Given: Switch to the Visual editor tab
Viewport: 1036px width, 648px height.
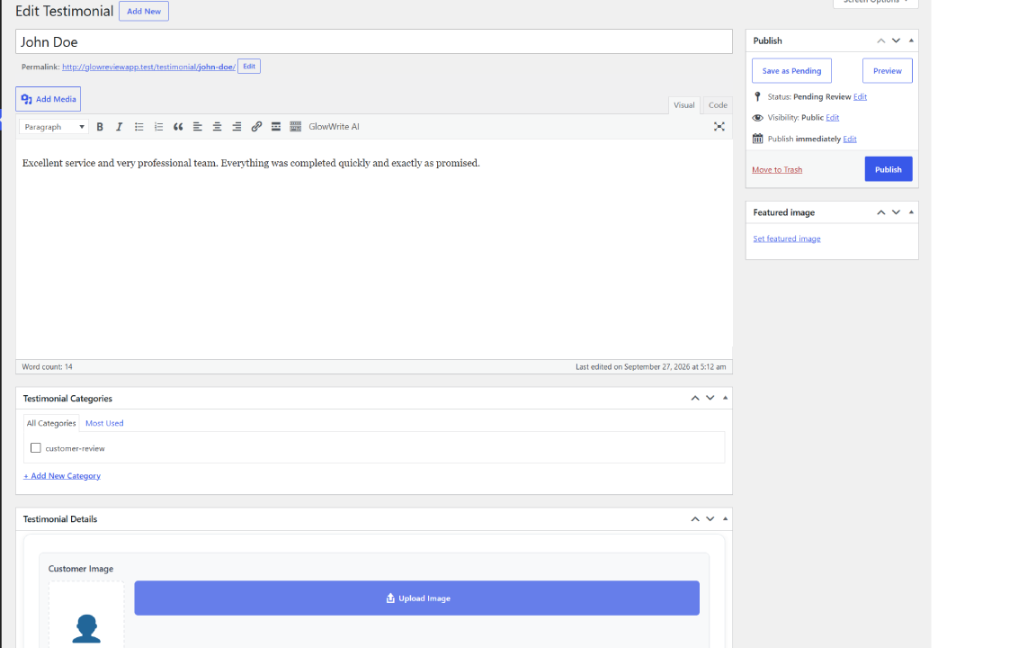Looking at the screenshot, I should click(683, 105).
